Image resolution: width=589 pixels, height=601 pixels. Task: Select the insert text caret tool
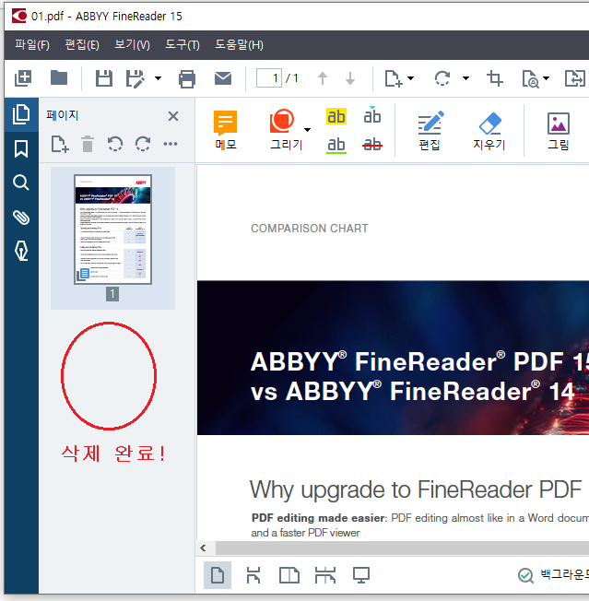tap(372, 115)
